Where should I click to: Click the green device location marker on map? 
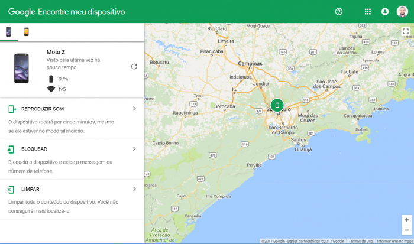(277, 105)
